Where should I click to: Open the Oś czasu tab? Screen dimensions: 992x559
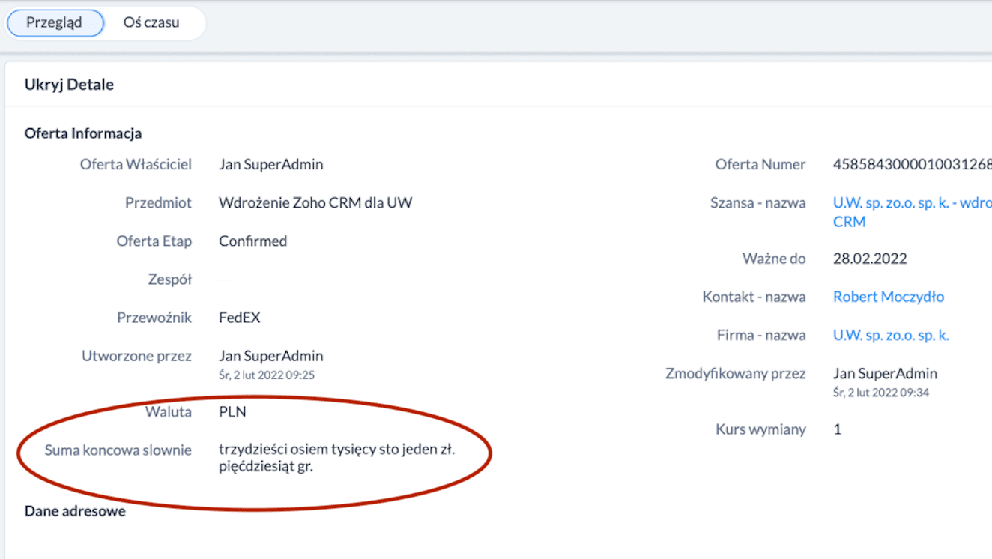coord(151,23)
